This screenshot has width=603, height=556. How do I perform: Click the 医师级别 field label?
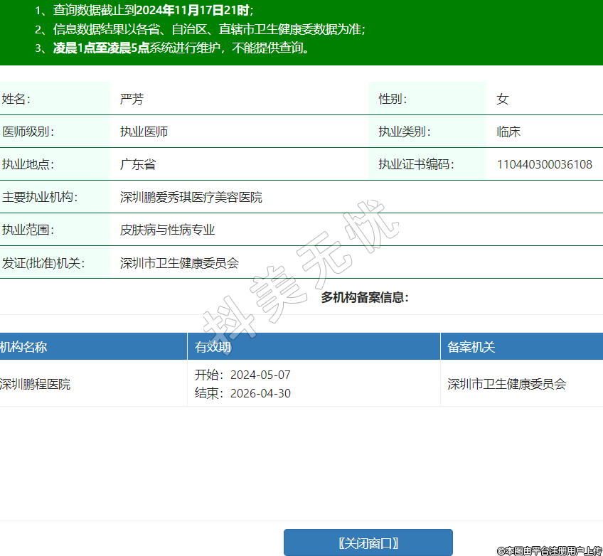point(28,132)
